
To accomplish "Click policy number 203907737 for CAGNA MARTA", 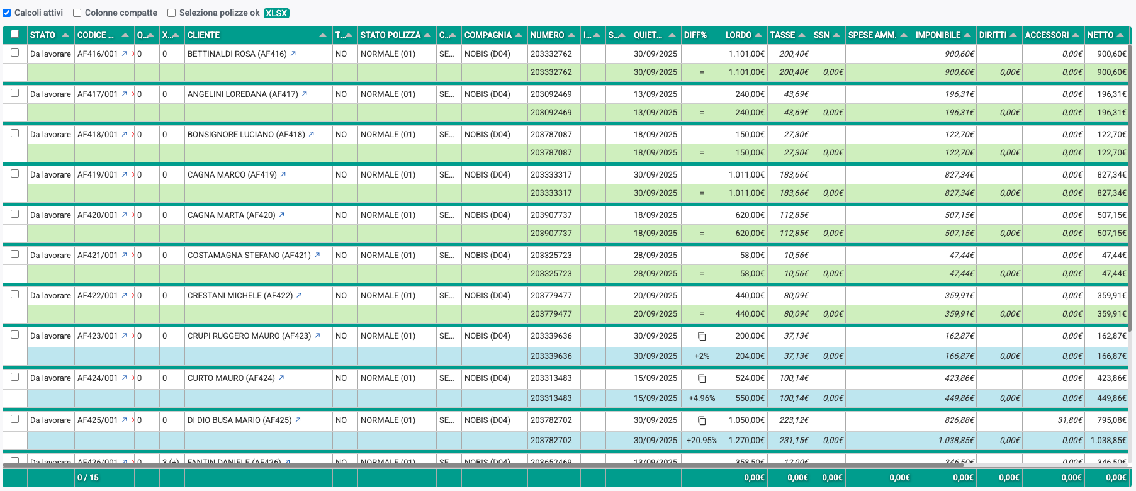I will [x=551, y=215].
